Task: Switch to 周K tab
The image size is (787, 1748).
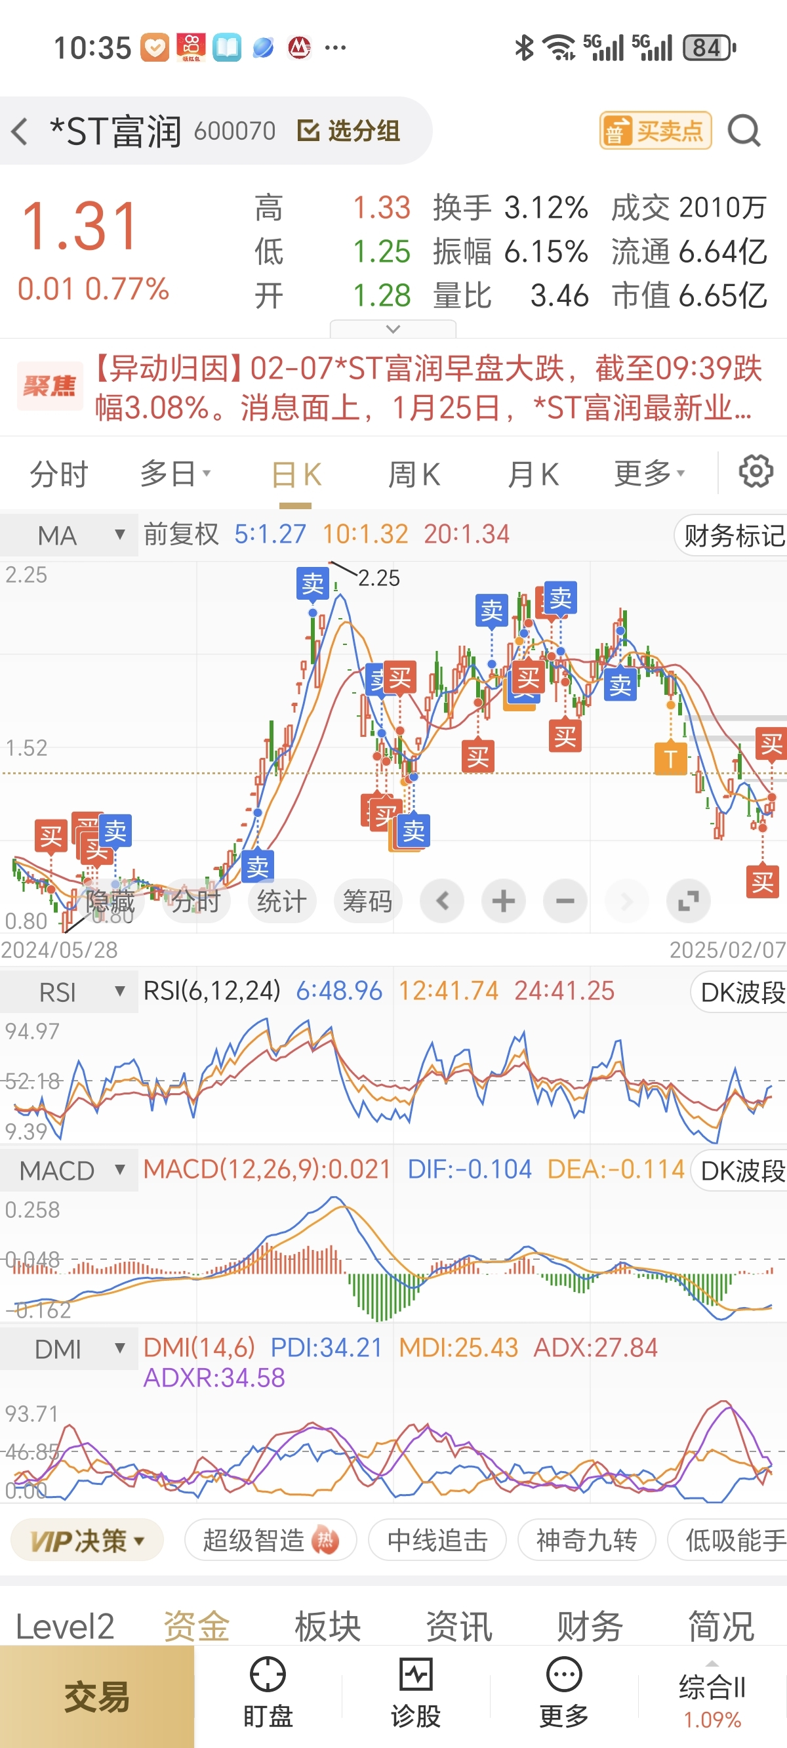Action: 414,474
